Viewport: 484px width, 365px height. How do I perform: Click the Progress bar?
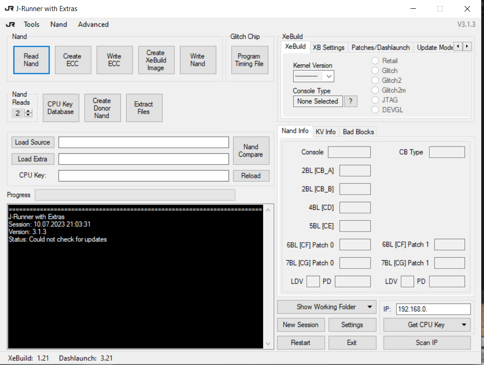pos(135,195)
